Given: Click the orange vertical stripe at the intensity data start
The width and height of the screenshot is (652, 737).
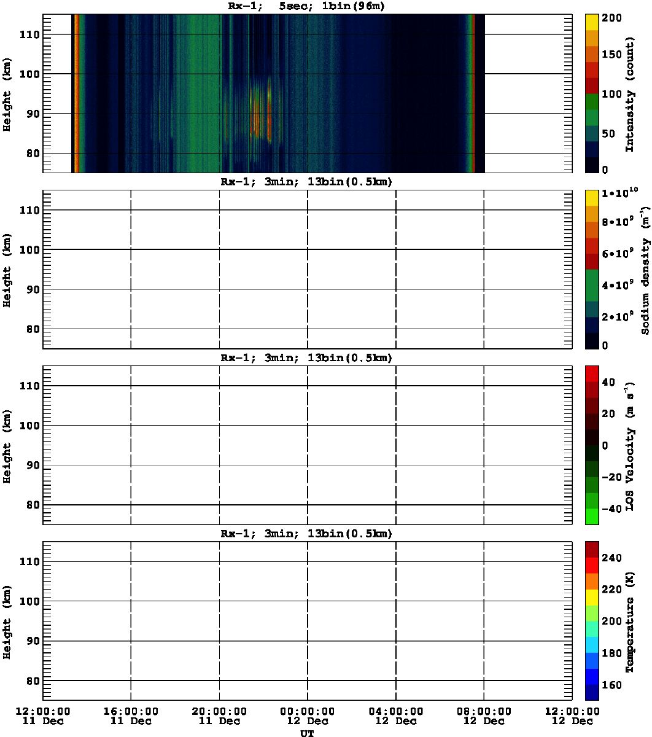Looking at the screenshot, I should tap(76, 93).
